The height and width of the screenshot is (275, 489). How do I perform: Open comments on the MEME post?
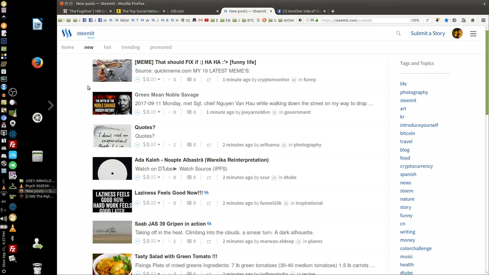[x=191, y=79]
